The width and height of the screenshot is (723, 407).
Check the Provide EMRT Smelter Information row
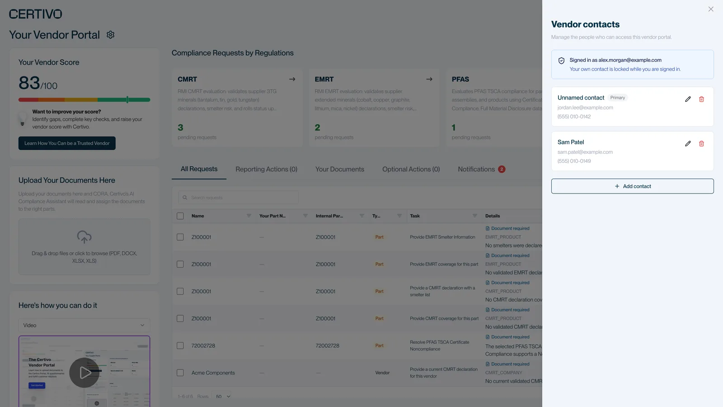180,237
